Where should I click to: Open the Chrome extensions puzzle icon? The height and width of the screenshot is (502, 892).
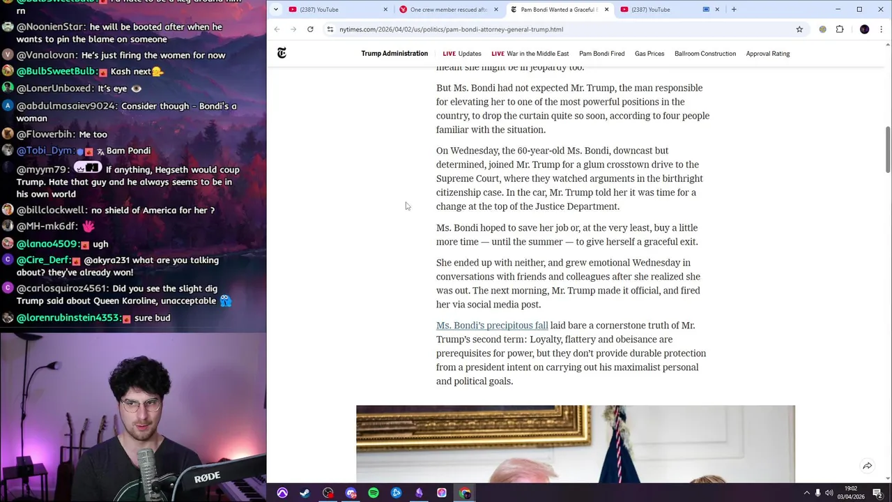point(840,29)
